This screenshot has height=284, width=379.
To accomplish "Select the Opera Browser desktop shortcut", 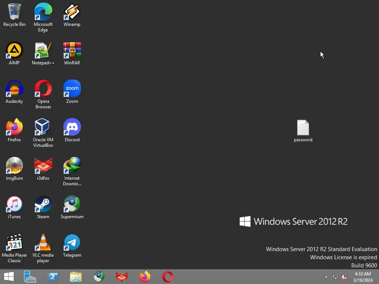I will (x=43, y=94).
